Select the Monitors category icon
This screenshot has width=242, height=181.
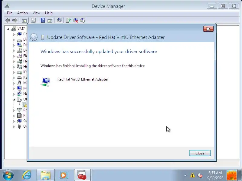[19, 88]
